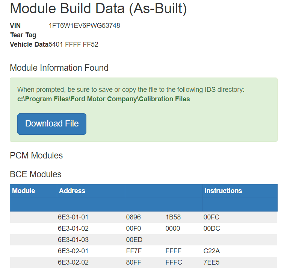Click the 0896 data value
Image resolution: width=290 pixels, height=271 pixels.
[x=134, y=217]
